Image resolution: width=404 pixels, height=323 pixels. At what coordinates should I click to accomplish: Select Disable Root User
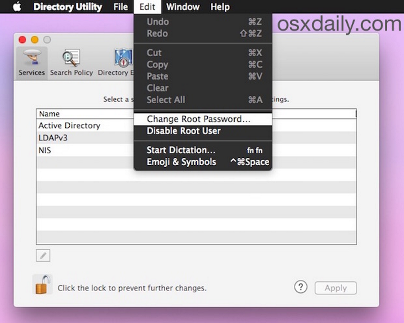point(183,131)
